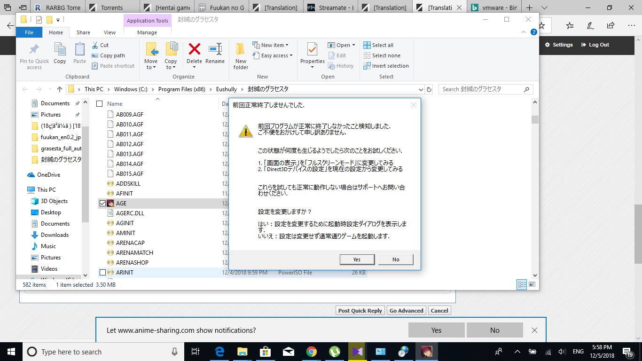Switch to large icons view layout
The image size is (642, 361).
point(532,284)
